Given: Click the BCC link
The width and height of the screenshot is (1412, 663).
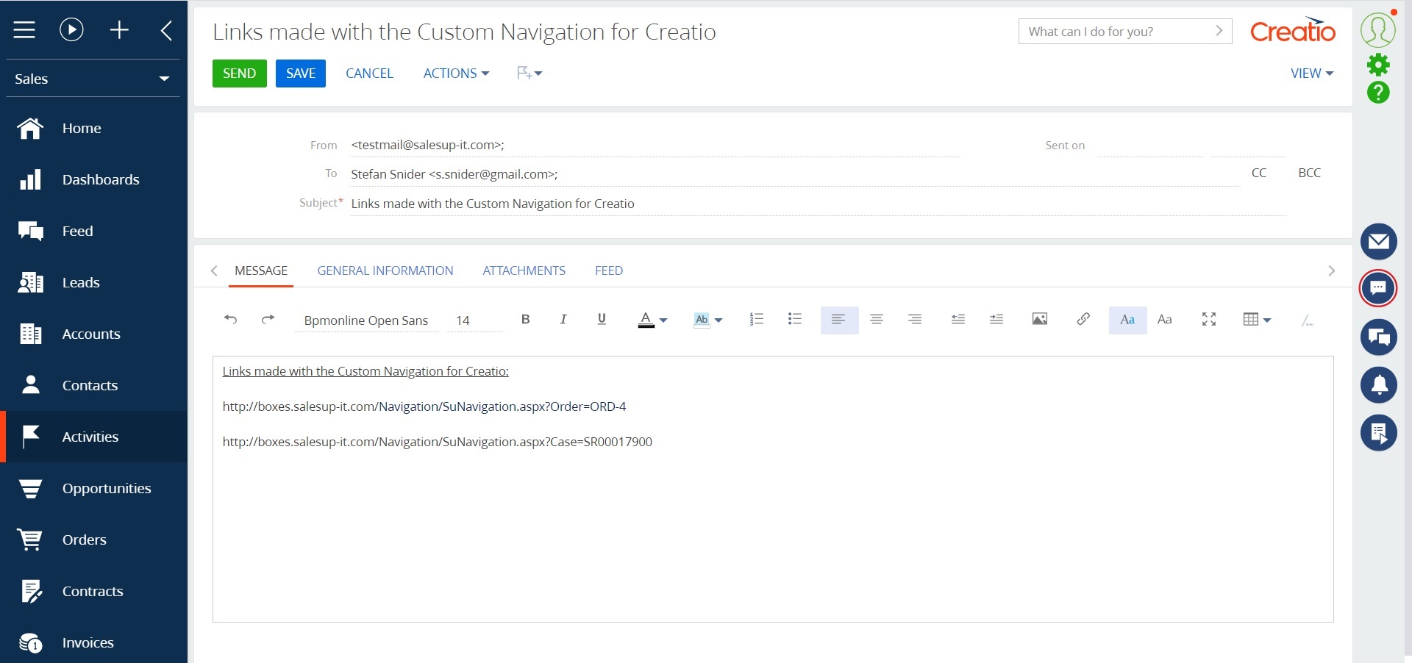Looking at the screenshot, I should 1310,173.
